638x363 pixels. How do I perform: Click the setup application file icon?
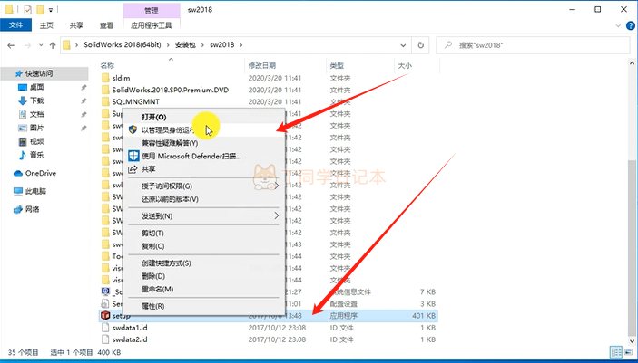pos(105,315)
